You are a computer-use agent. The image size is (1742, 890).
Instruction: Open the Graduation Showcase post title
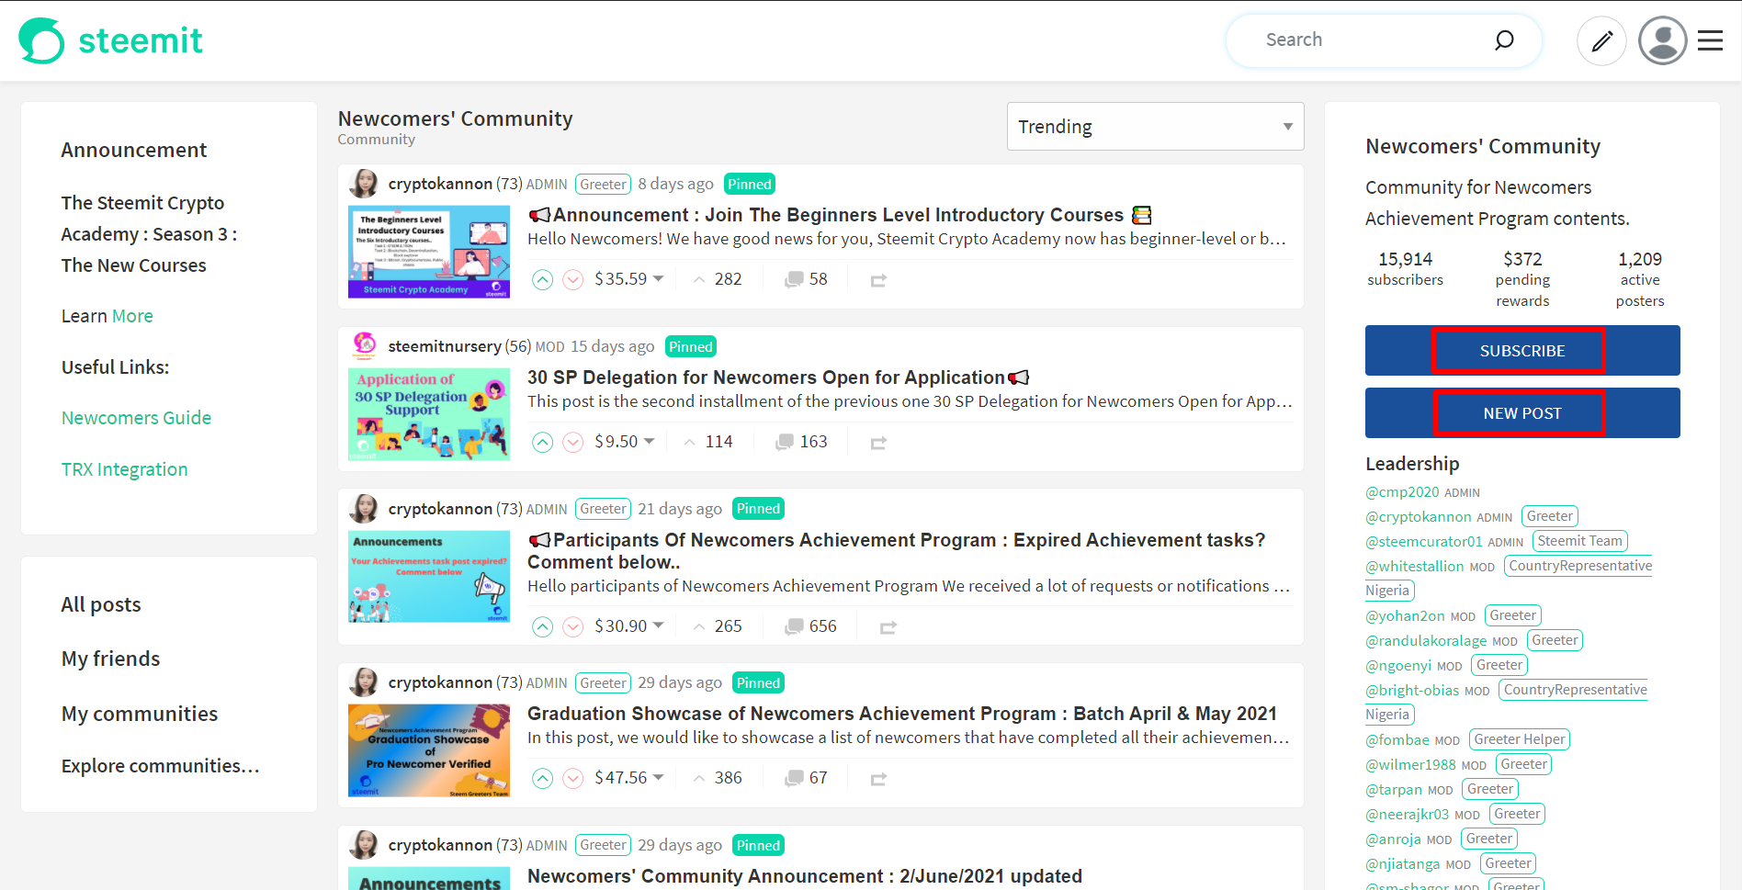(x=902, y=714)
